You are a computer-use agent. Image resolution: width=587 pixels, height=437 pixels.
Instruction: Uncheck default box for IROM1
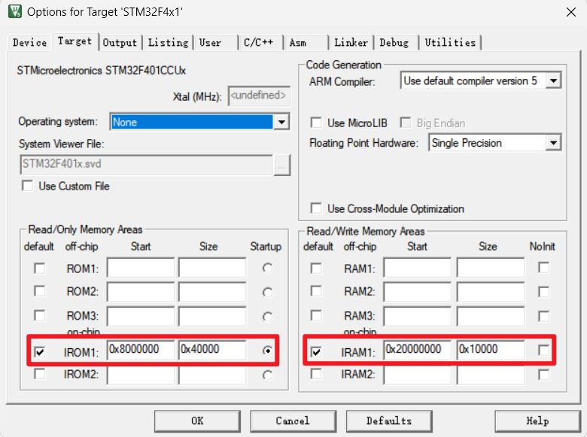point(39,352)
